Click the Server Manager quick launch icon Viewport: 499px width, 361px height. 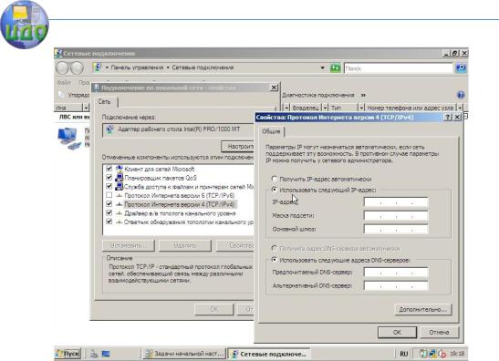click(x=94, y=354)
